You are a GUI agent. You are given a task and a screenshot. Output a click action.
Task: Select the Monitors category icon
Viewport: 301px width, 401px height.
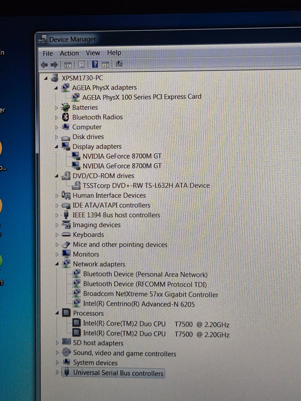[66, 254]
